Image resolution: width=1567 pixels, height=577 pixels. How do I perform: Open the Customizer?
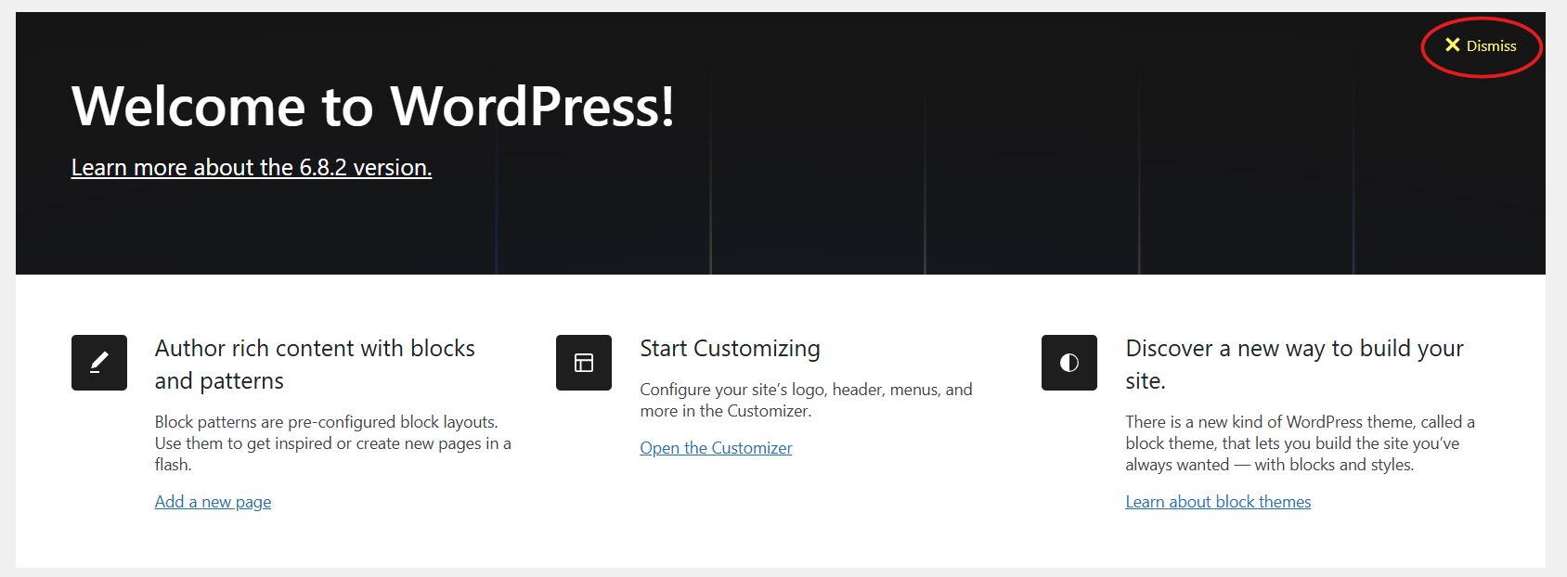click(716, 448)
